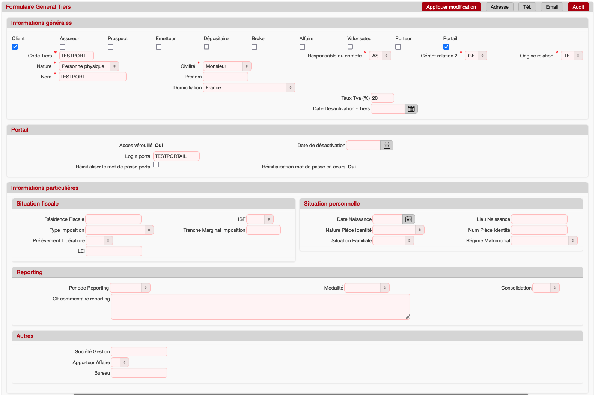Click the Prenom input field

pyautogui.click(x=225, y=77)
